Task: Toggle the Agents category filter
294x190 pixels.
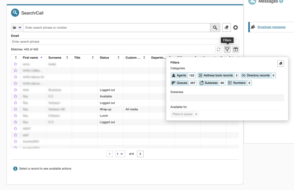Action: tap(183, 75)
